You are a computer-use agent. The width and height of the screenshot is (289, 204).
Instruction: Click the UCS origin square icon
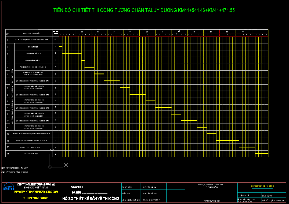[50, 167]
